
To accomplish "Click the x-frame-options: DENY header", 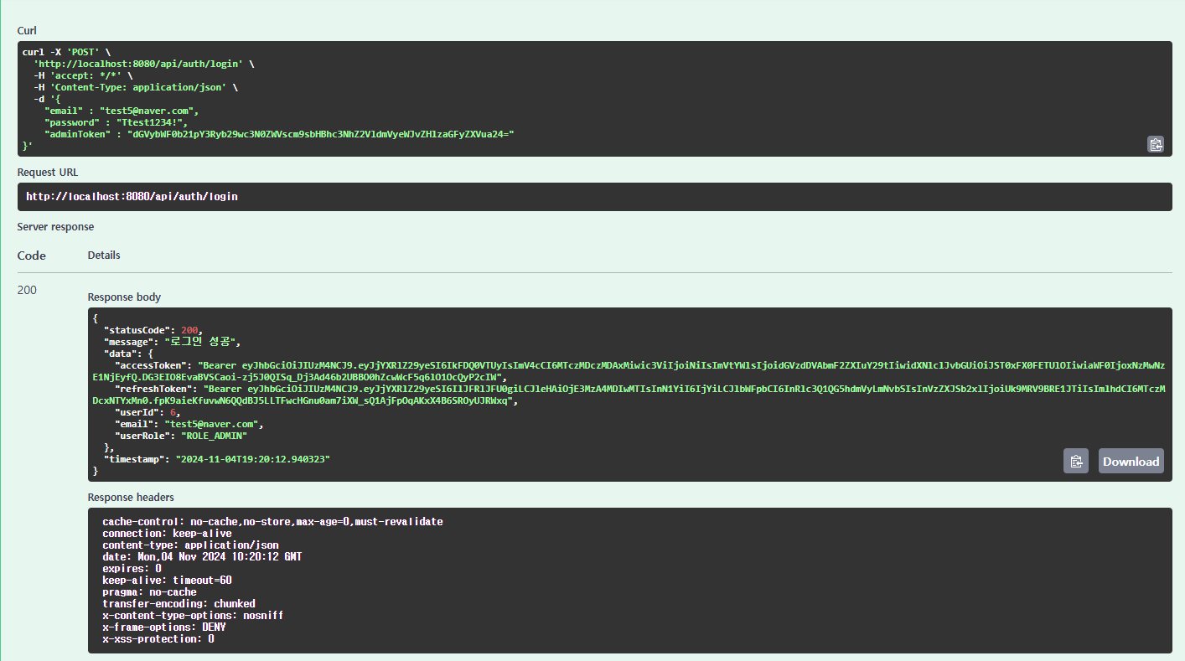I will 163,627.
